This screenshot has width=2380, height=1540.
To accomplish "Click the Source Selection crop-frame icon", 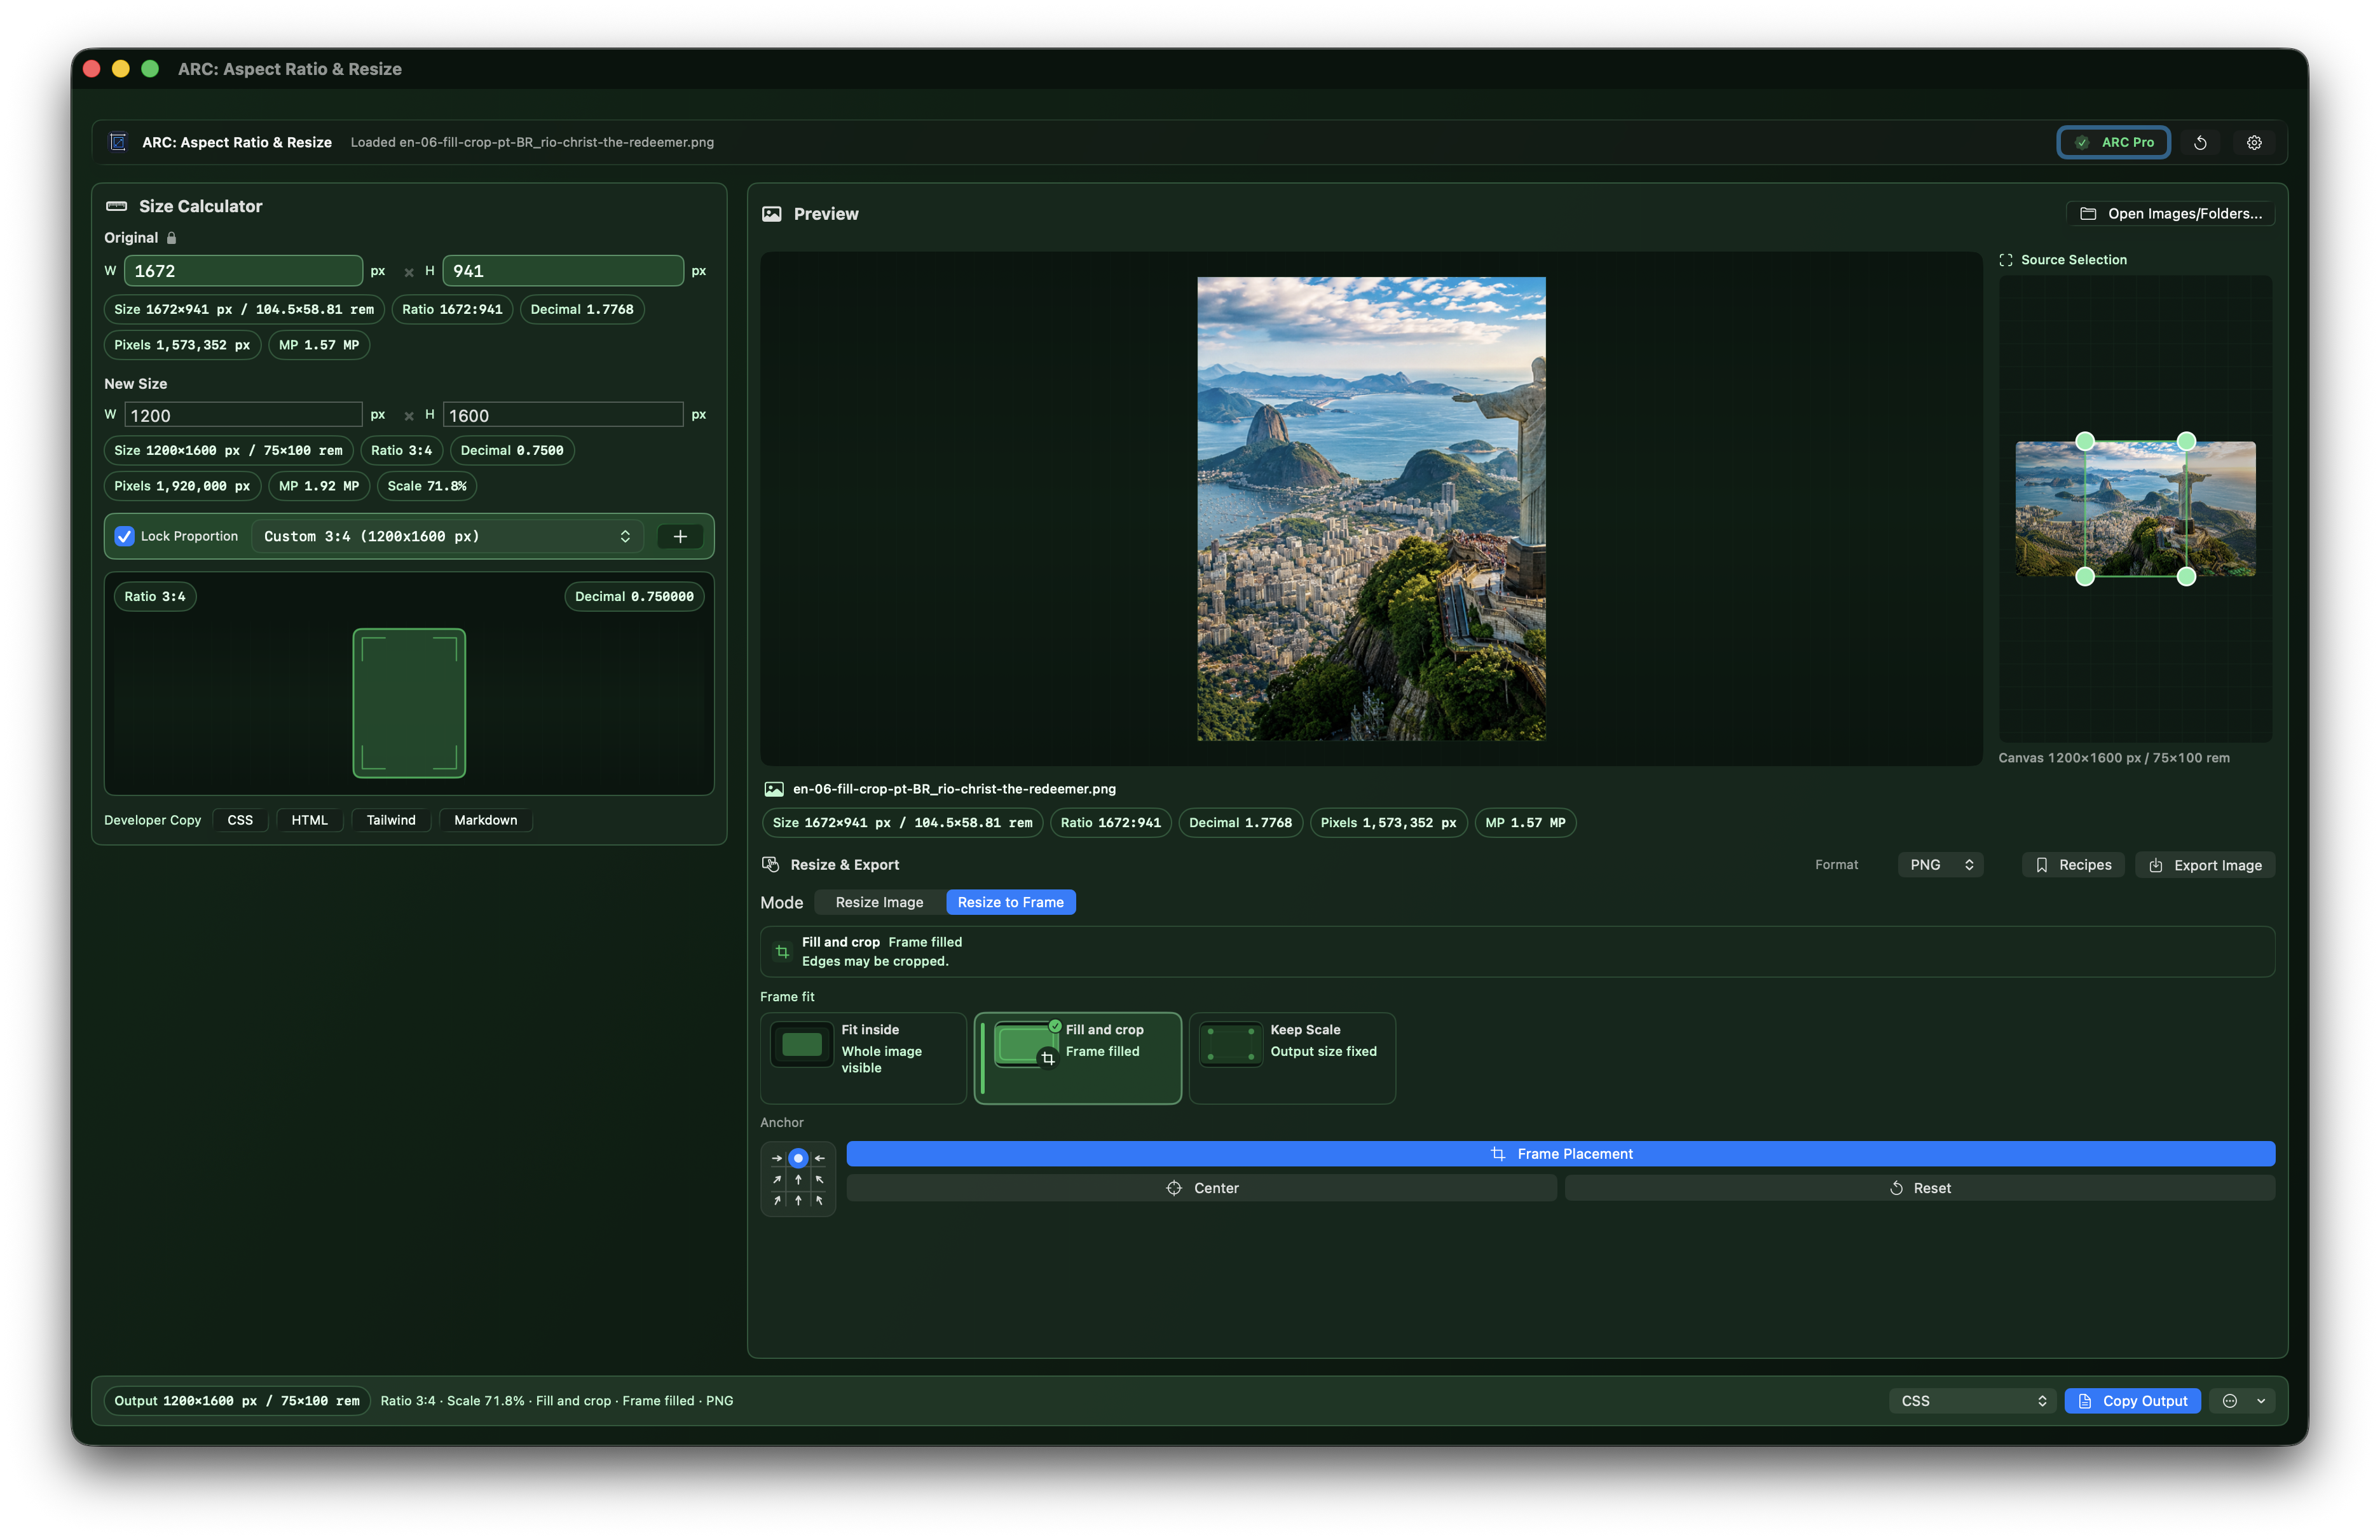I will pos(2005,260).
